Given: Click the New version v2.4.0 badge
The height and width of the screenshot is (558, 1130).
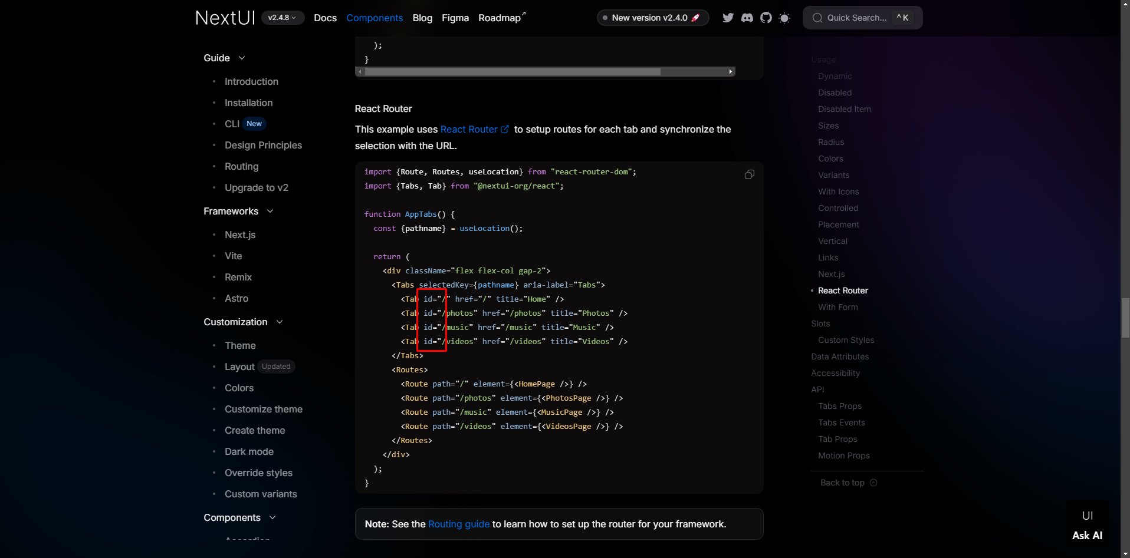Looking at the screenshot, I should click(x=653, y=18).
